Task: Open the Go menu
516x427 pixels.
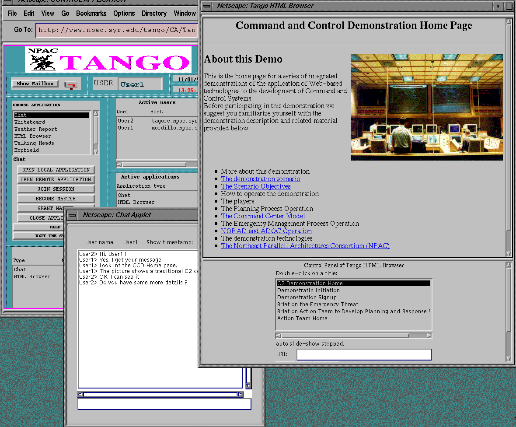Action: [x=65, y=14]
